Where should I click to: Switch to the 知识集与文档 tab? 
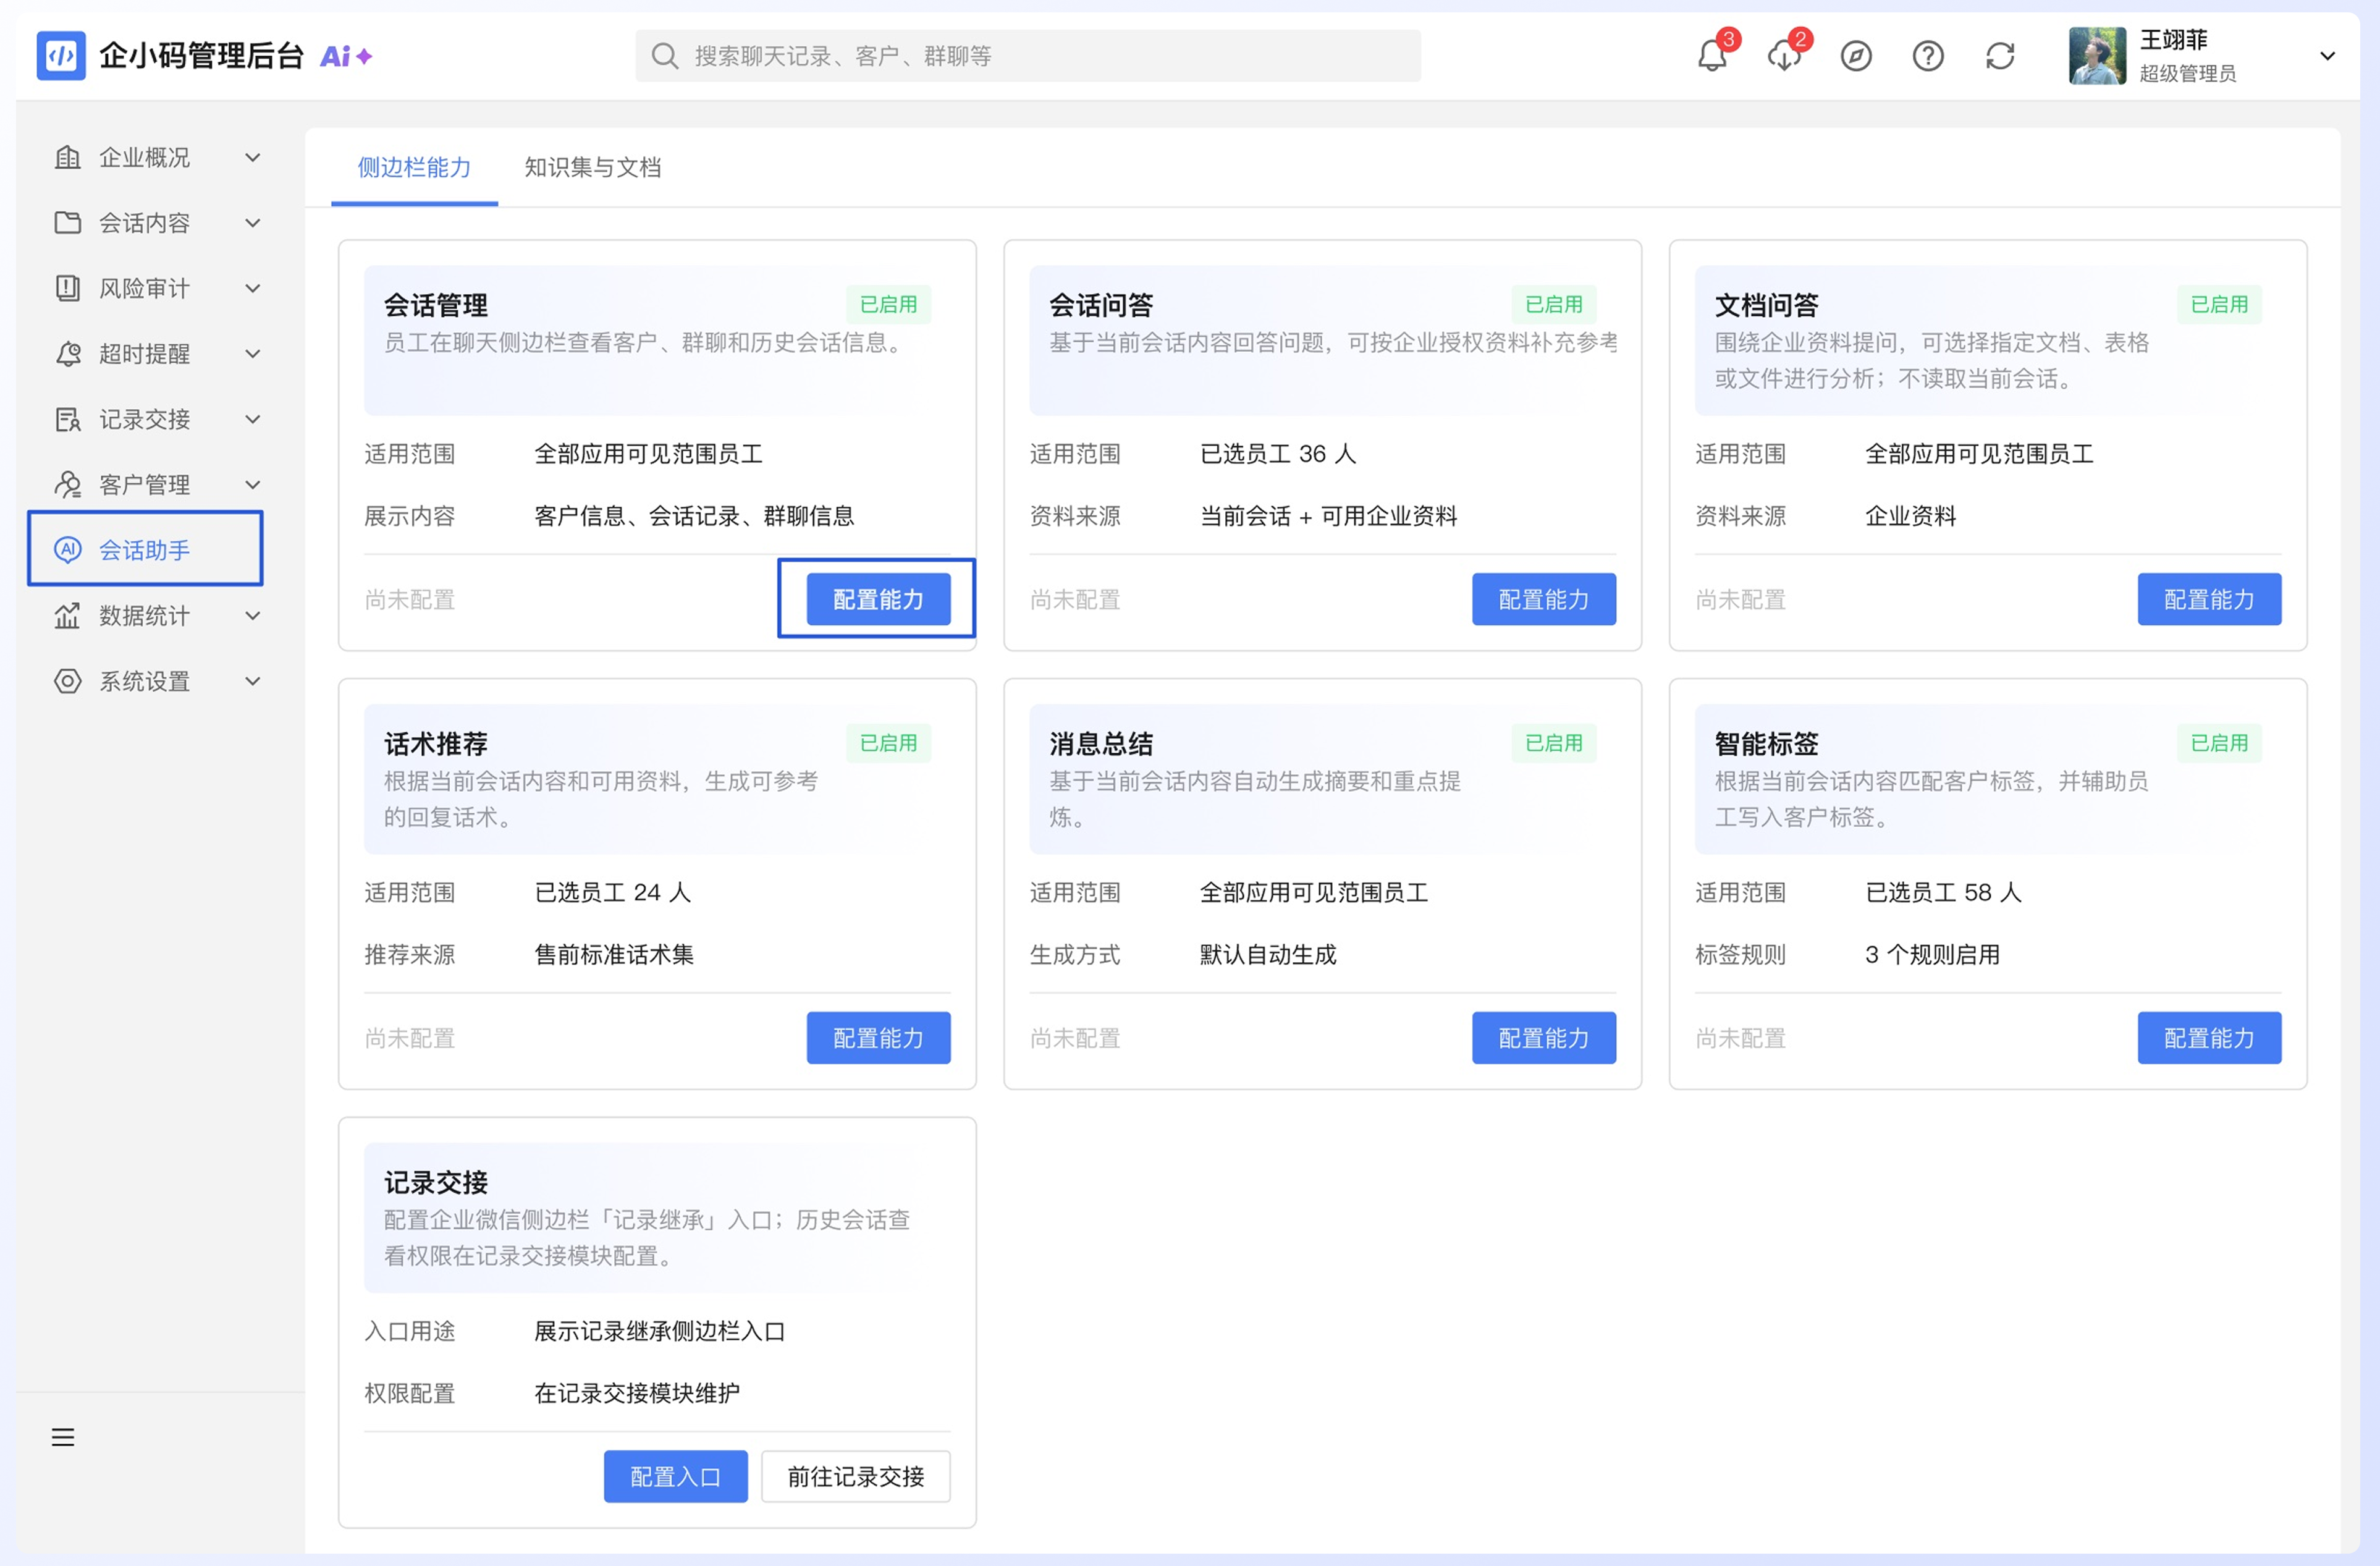592,167
